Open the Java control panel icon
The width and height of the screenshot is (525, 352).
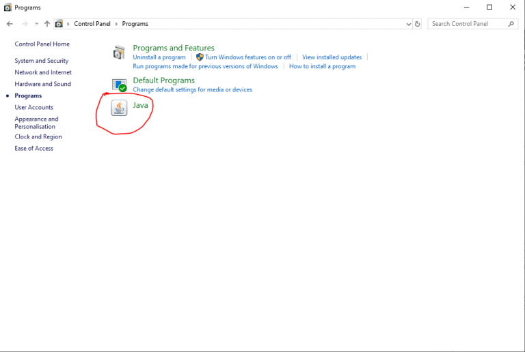[x=120, y=107]
